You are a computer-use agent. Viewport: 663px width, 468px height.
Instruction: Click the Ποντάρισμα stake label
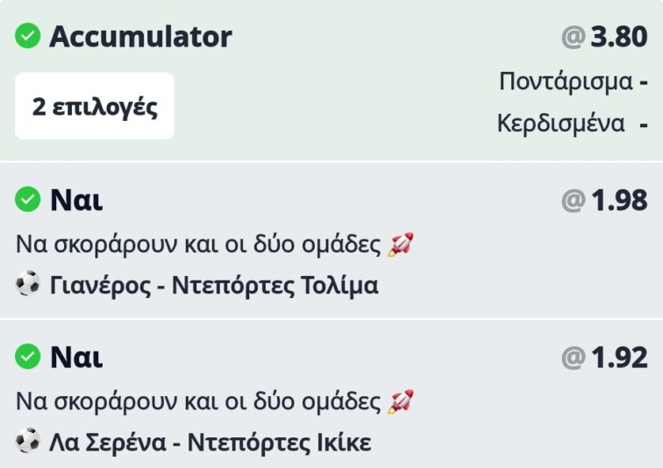566,82
